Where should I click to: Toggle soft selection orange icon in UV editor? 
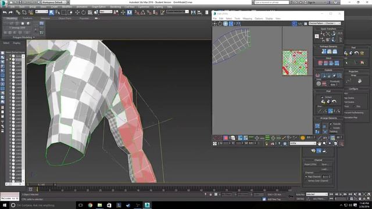[303, 138]
